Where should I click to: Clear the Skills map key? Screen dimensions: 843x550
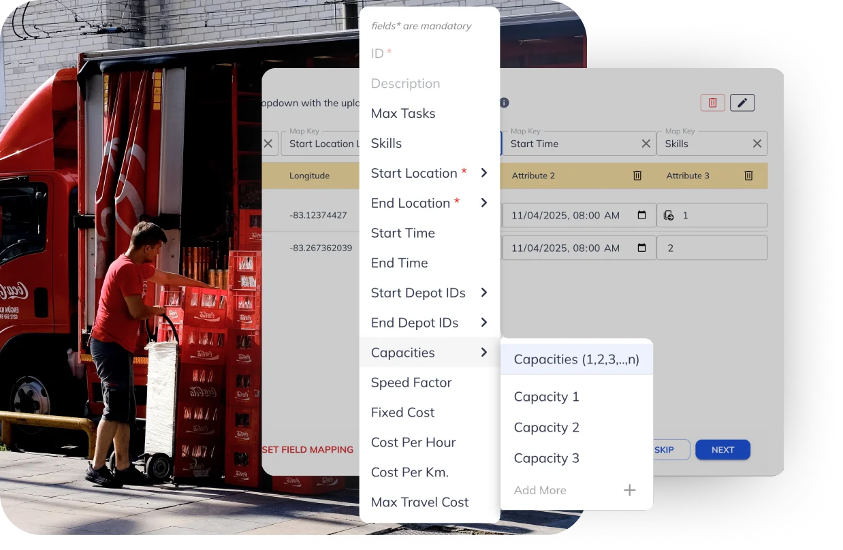coord(757,144)
